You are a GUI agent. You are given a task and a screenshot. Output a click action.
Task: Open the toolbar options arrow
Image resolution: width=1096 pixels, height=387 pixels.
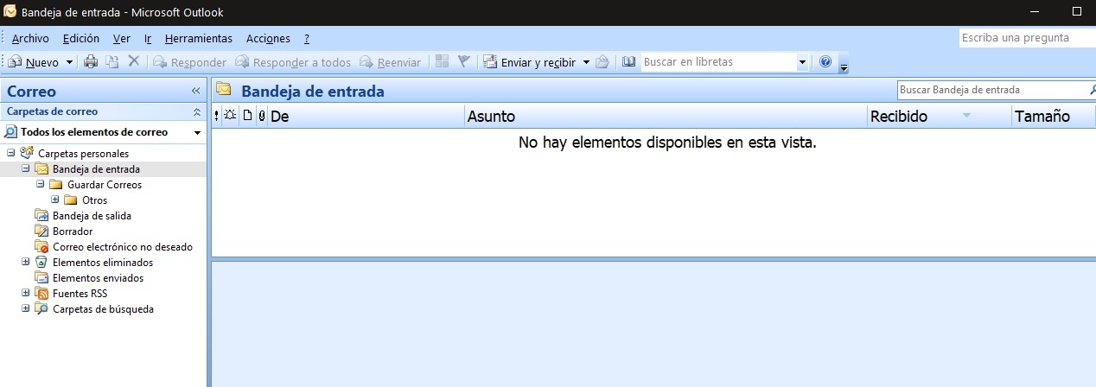tap(844, 67)
